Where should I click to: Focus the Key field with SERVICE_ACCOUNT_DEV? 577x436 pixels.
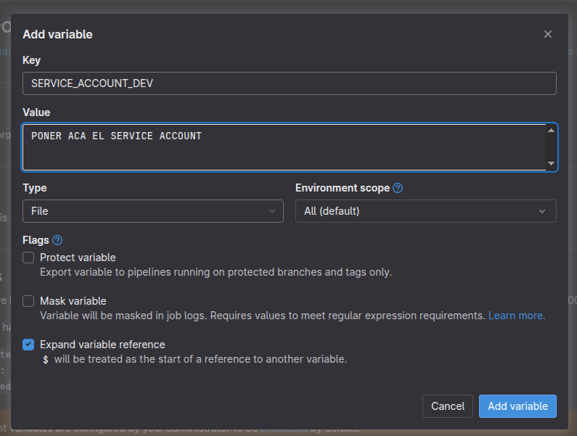289,83
